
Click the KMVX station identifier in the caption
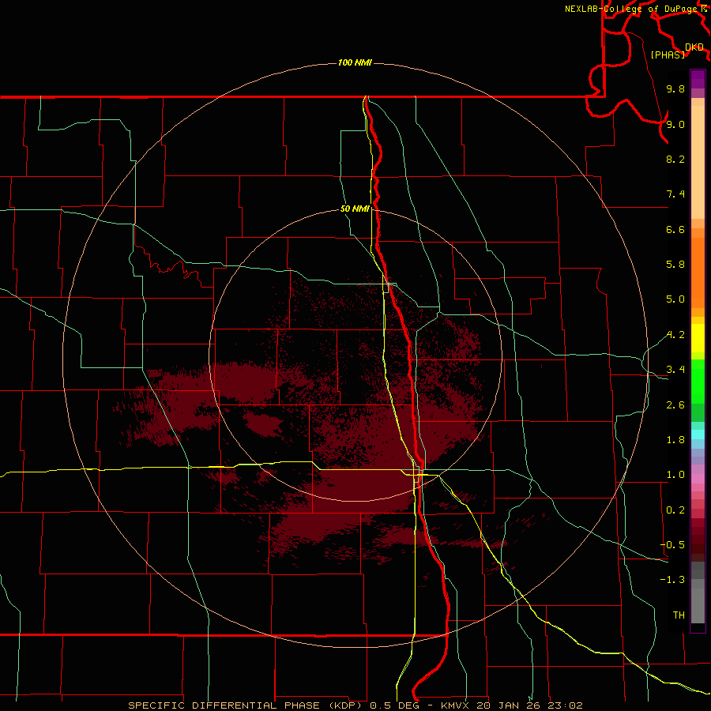click(457, 705)
